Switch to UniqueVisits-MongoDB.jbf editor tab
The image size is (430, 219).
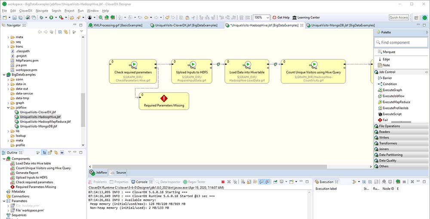340,25
